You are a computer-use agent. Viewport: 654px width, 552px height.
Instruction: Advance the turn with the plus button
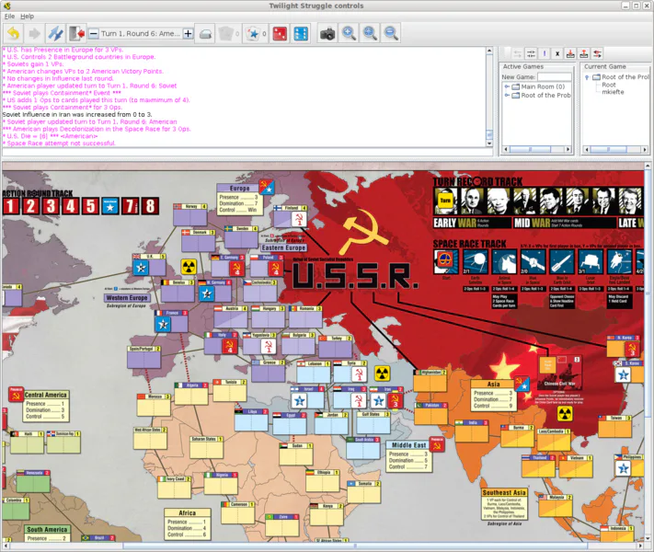[188, 33]
